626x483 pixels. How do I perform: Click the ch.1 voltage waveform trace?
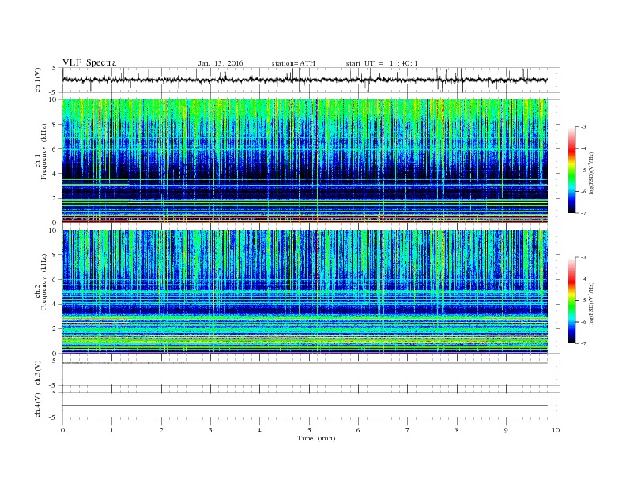click(304, 80)
